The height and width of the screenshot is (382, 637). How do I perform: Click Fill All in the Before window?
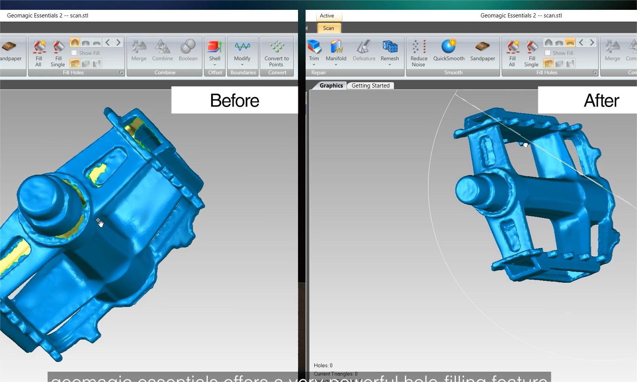point(39,53)
